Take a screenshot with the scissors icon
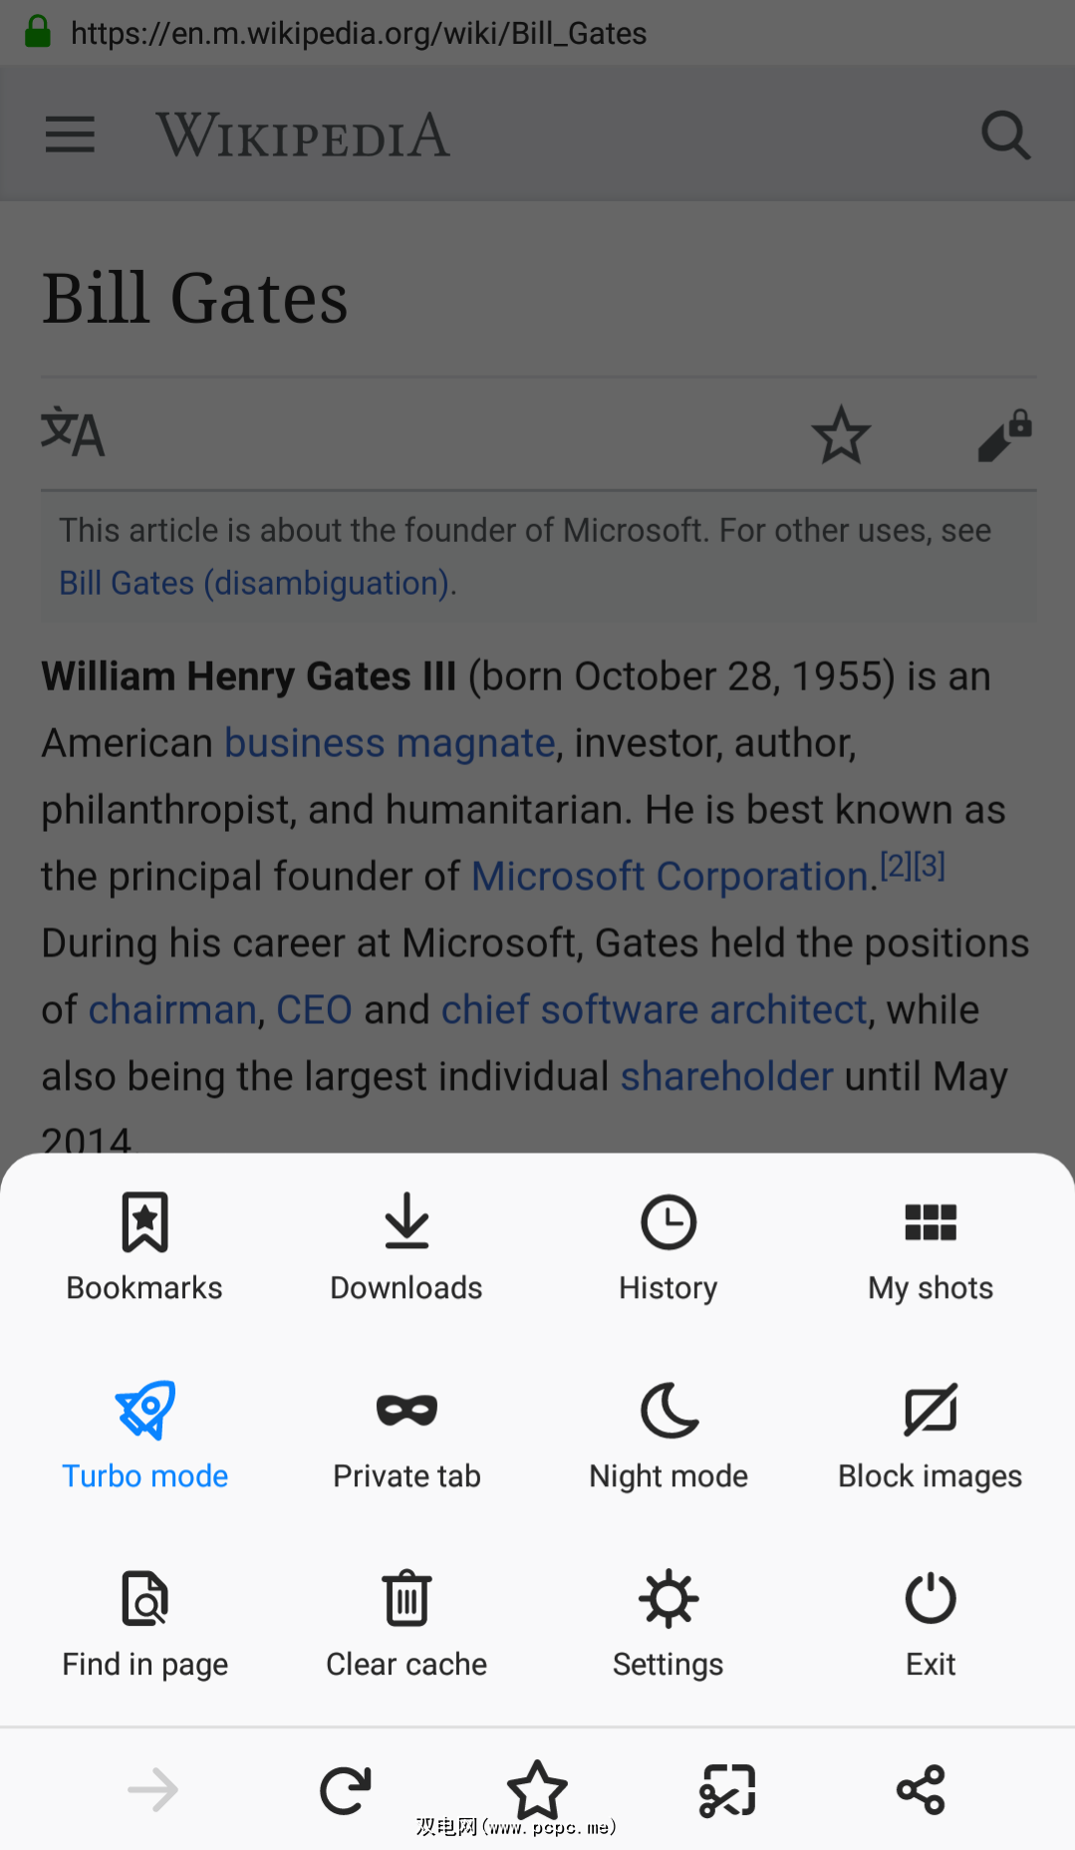 728,1790
